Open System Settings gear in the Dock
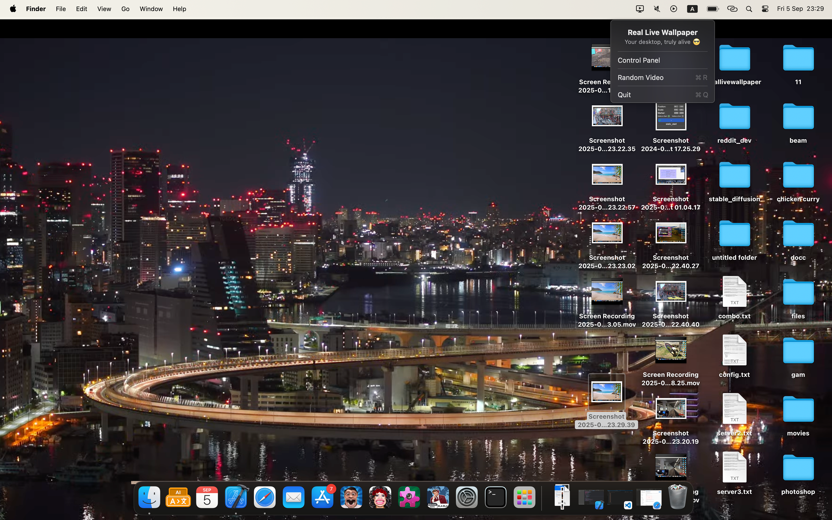Viewport: 832px width, 520px height. pyautogui.click(x=467, y=497)
